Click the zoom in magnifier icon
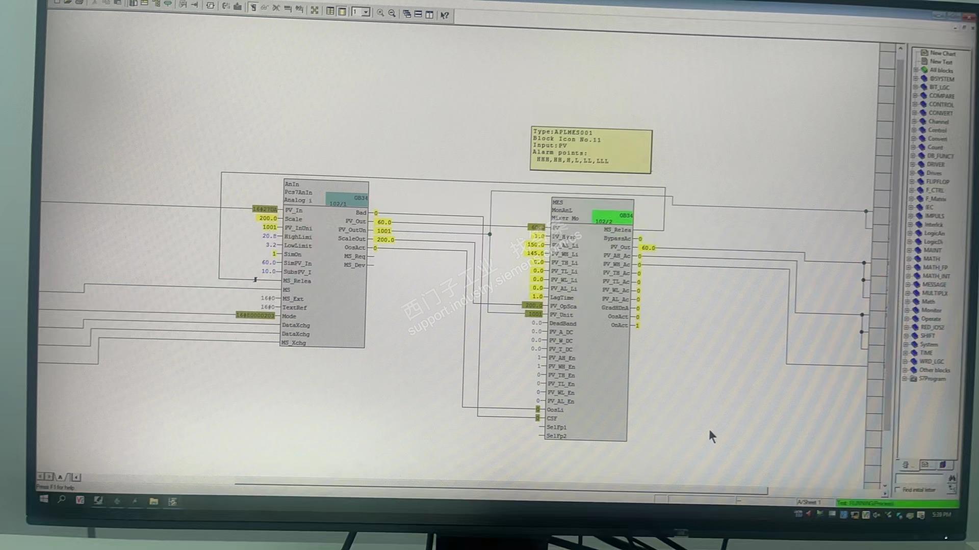The height and width of the screenshot is (550, 979). point(380,13)
